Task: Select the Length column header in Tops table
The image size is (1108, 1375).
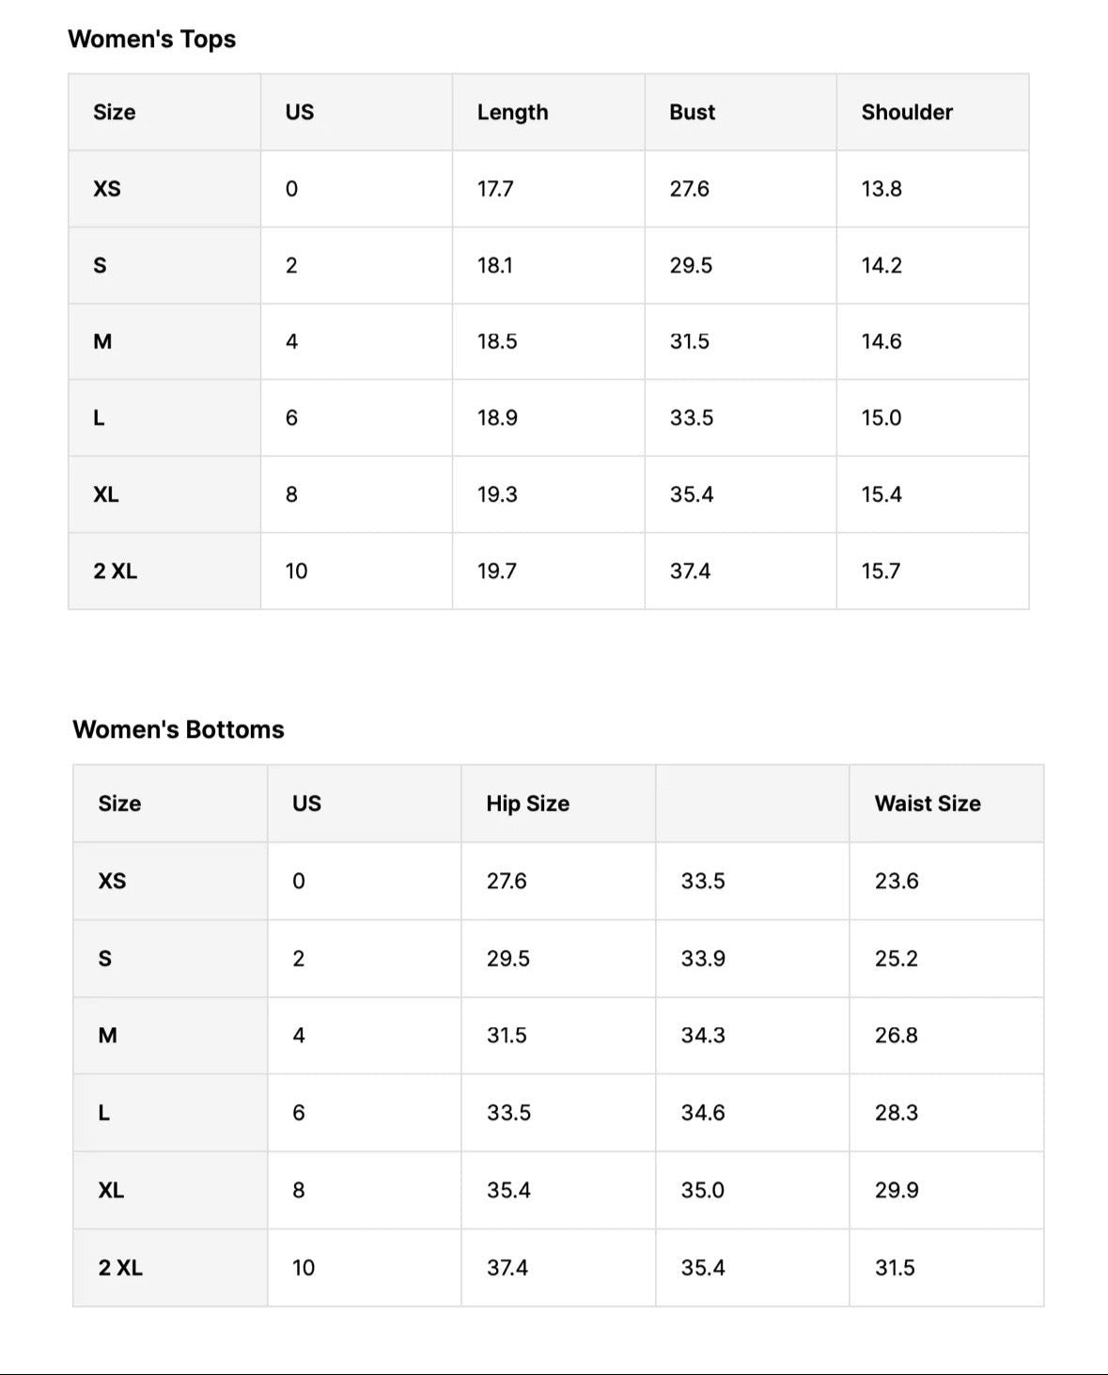Action: pos(512,112)
